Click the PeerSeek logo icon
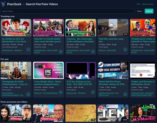Screen dimensions: 157x123 (x=3, y=4)
